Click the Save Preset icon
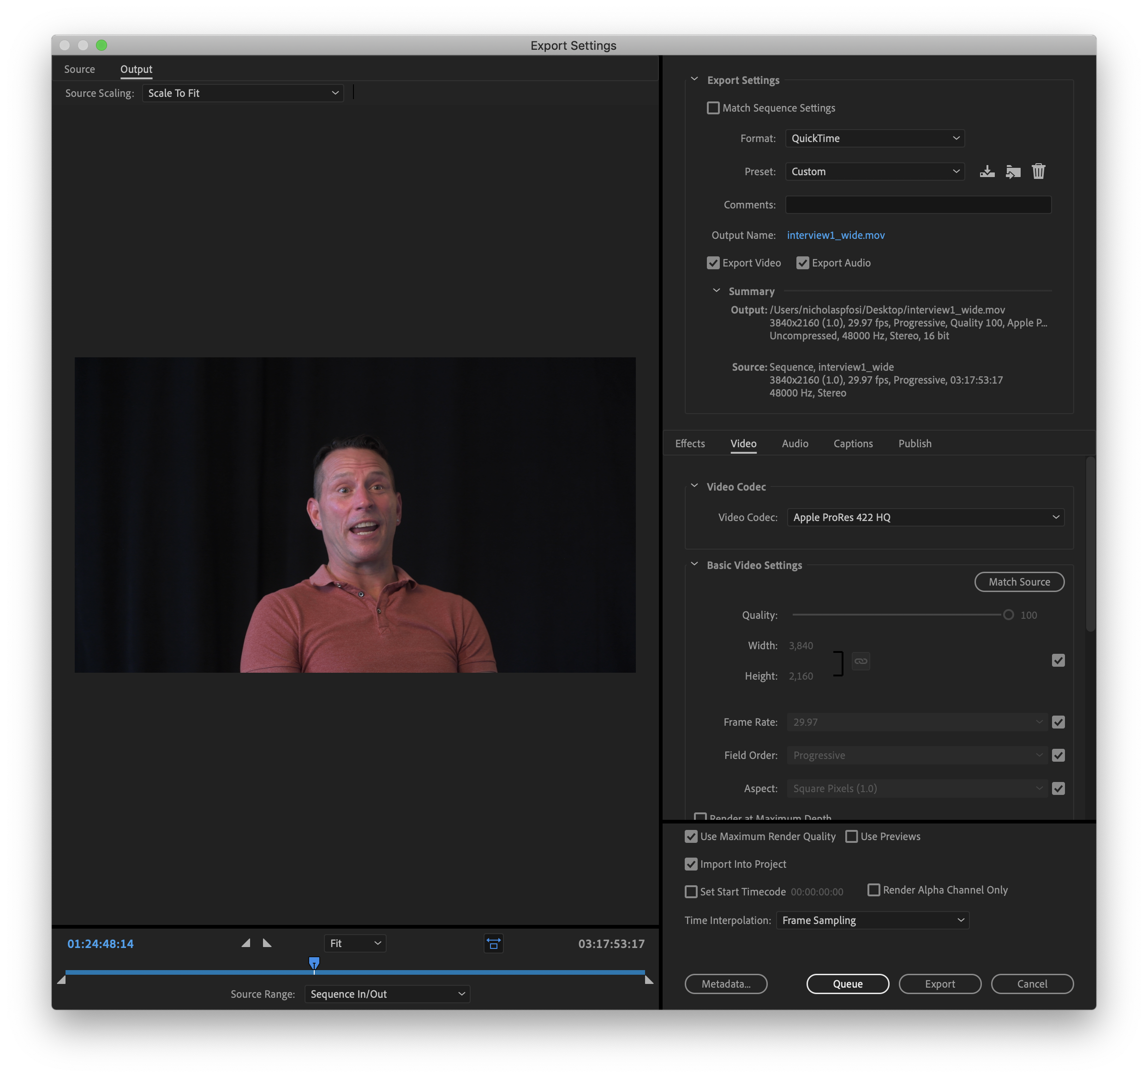Screen dimensions: 1148x1078 (987, 172)
